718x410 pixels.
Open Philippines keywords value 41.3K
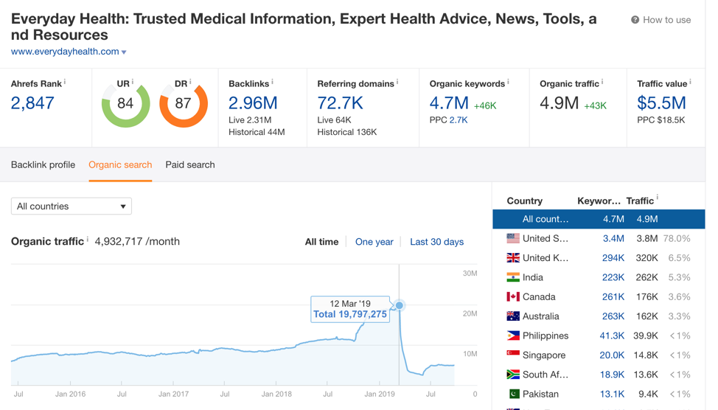[613, 336]
